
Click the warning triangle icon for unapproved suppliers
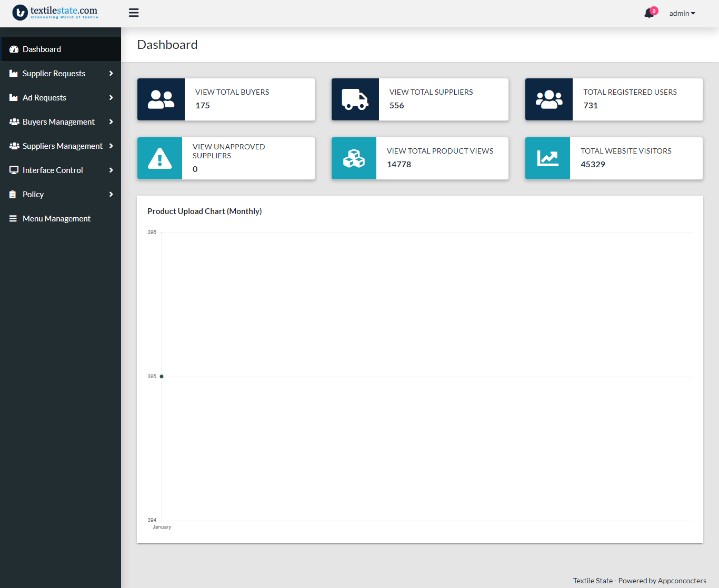[x=159, y=158]
